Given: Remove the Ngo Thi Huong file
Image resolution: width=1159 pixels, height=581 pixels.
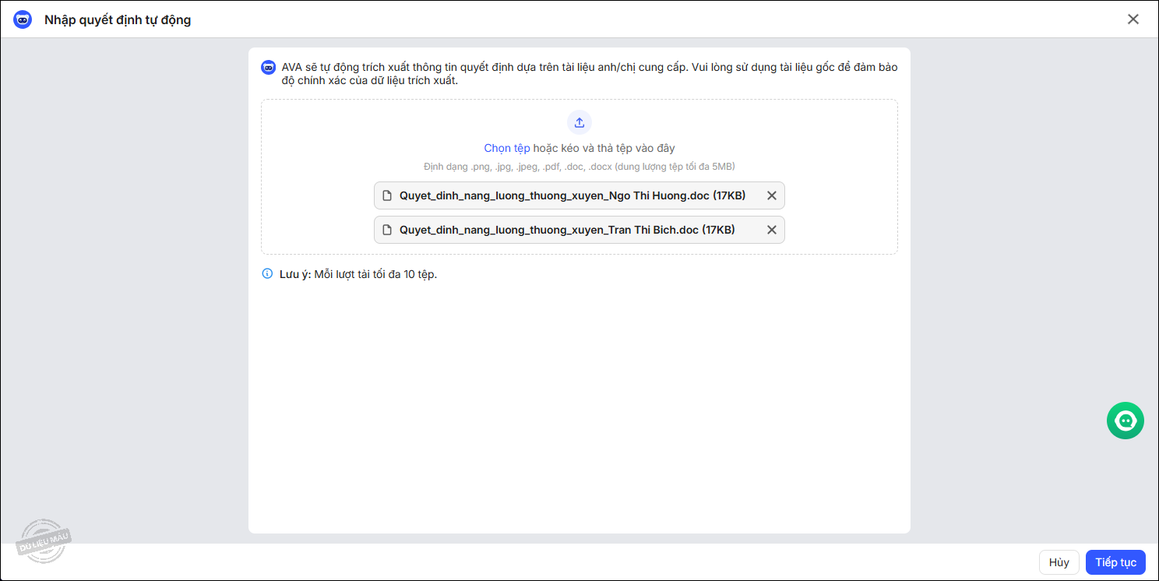Looking at the screenshot, I should click(x=771, y=195).
